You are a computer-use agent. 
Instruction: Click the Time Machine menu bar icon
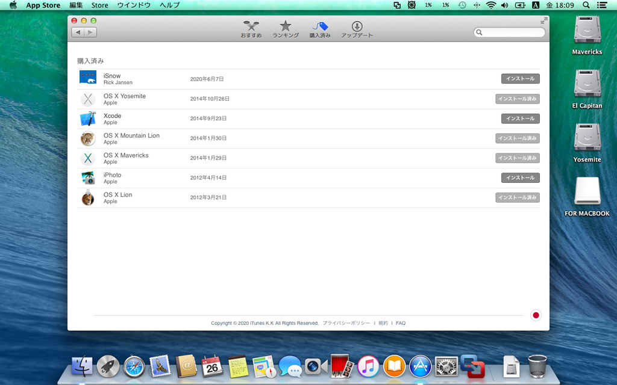click(462, 5)
